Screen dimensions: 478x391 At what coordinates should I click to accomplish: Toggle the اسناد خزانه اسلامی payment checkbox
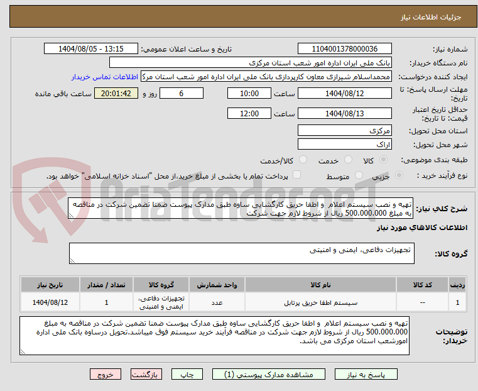click(x=296, y=175)
